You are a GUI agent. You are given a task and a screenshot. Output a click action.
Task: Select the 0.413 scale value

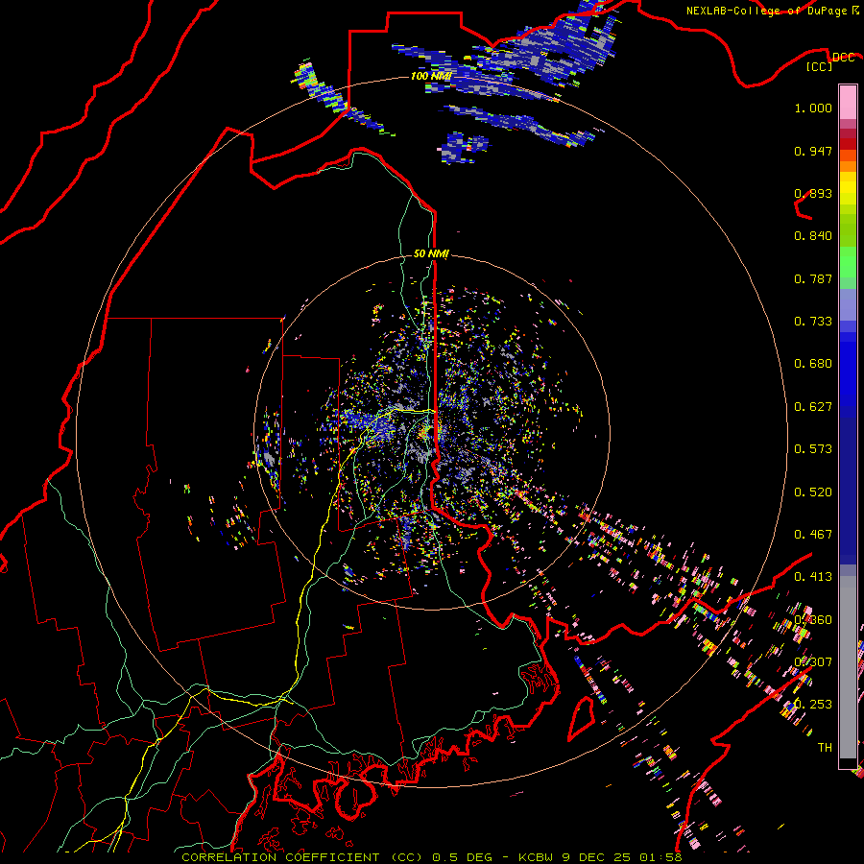tap(813, 577)
